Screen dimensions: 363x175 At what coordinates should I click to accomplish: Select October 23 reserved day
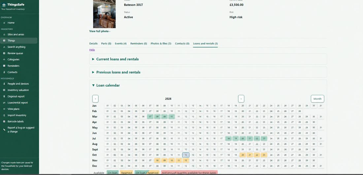(264, 155)
